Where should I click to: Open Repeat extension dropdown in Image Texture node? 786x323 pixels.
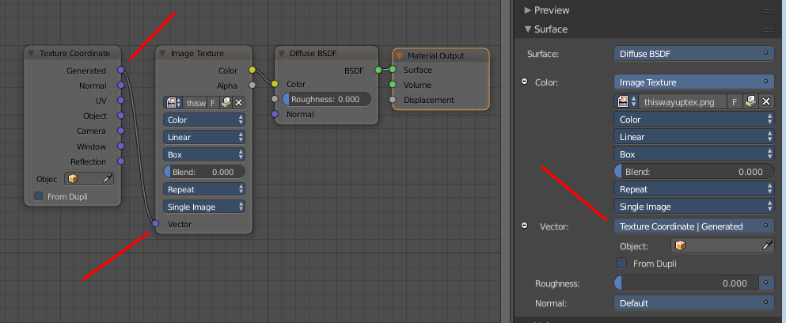(x=204, y=189)
